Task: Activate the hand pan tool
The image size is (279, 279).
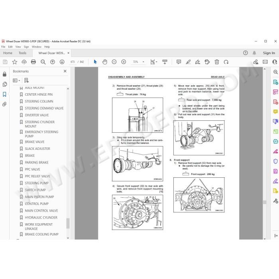Action: point(105,62)
